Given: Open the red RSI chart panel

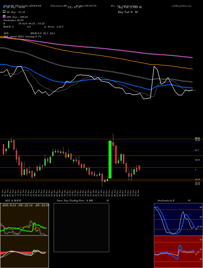Looking at the screenshot, I should (178, 252).
